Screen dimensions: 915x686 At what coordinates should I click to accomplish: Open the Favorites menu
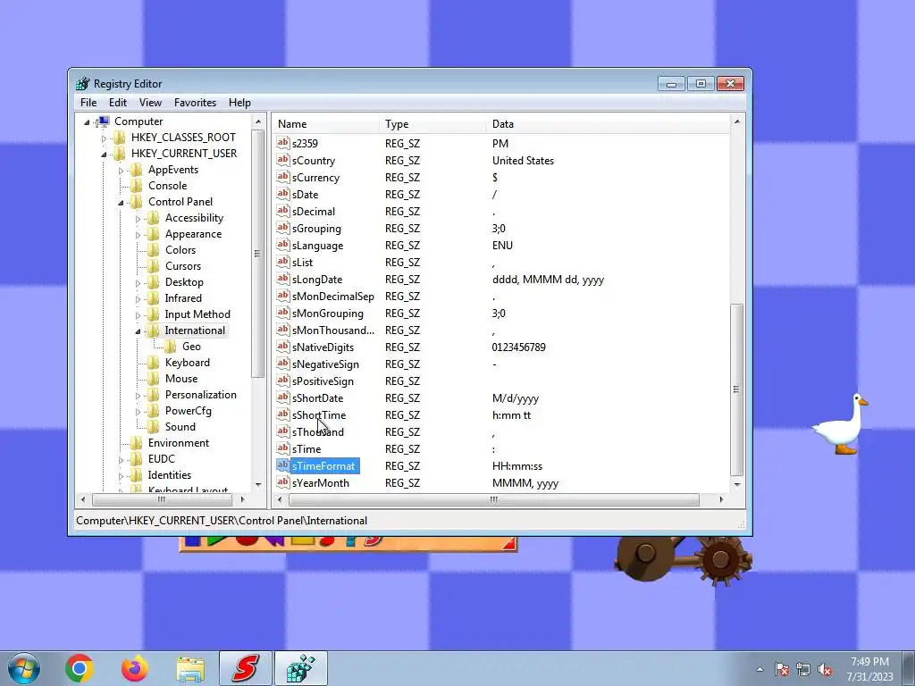195,103
